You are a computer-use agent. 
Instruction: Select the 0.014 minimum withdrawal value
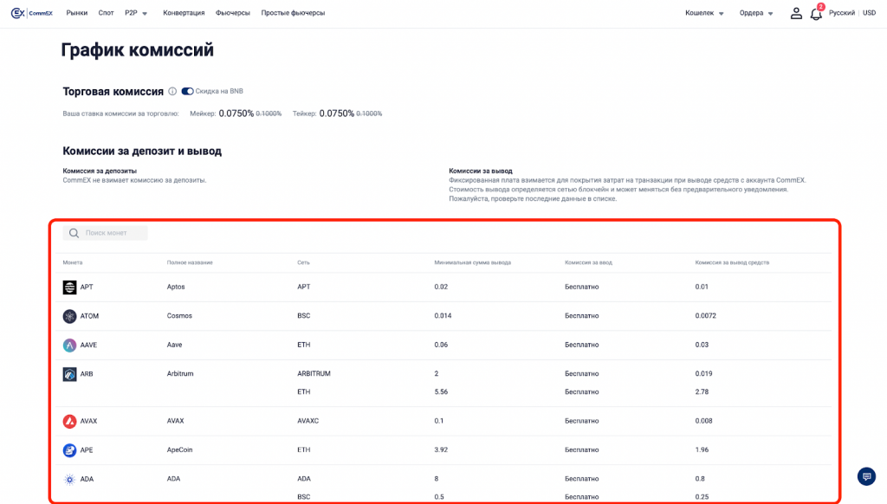tap(443, 315)
